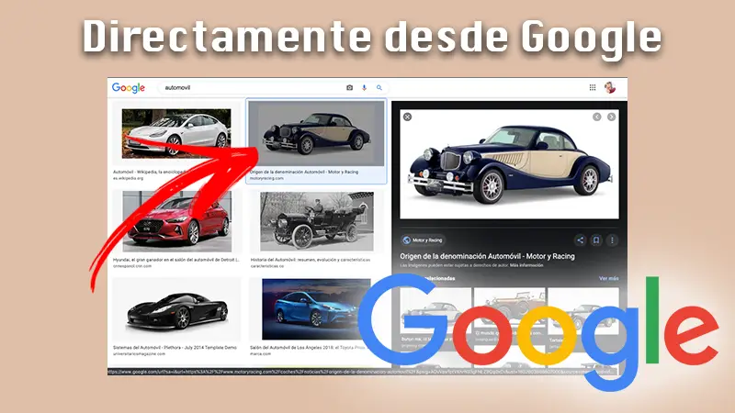Select the black-and-white antique car thumbnail

point(317,221)
